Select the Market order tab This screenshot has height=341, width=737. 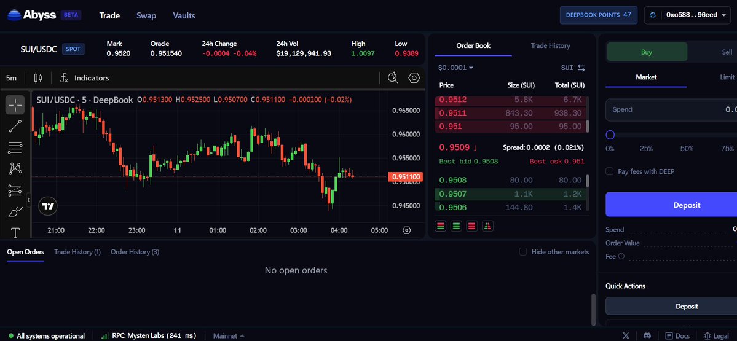pos(646,77)
